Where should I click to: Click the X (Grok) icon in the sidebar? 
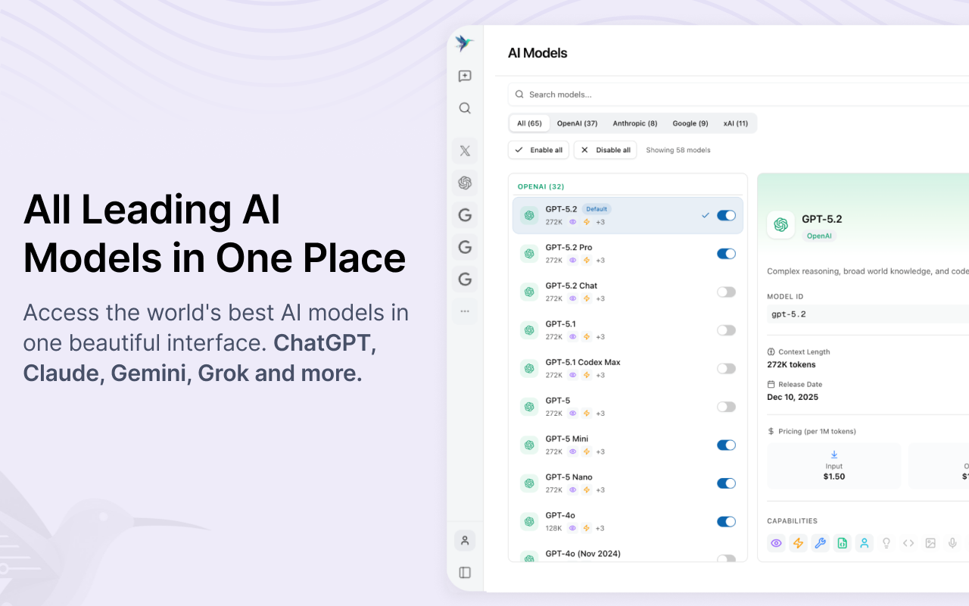pos(464,150)
